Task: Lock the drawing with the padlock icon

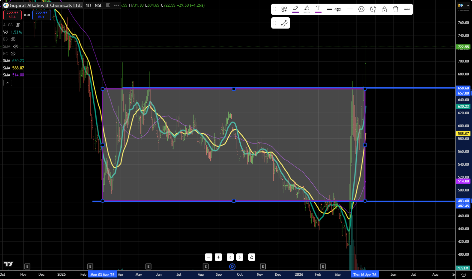Action: pyautogui.click(x=384, y=9)
